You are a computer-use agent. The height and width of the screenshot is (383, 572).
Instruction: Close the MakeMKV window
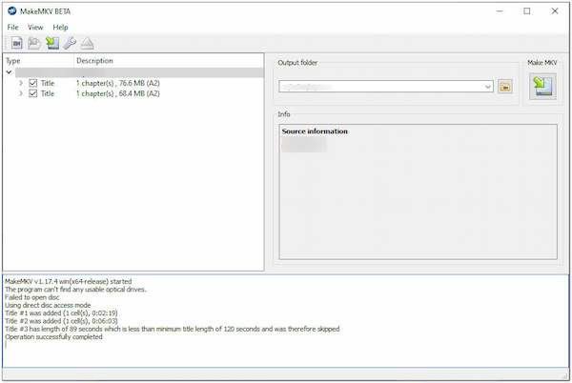point(555,11)
